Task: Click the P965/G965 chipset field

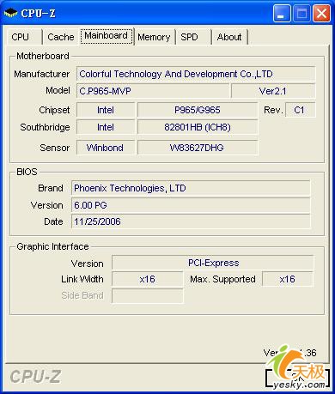Action: click(198, 110)
